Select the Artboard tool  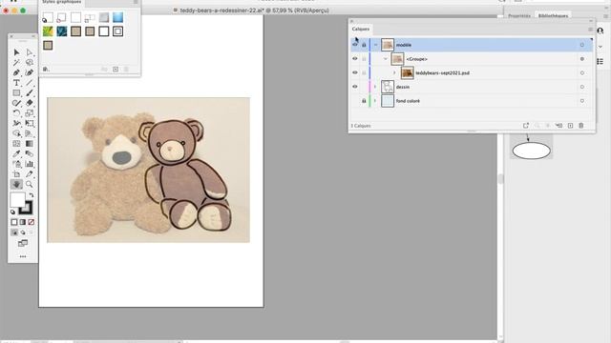point(16,174)
